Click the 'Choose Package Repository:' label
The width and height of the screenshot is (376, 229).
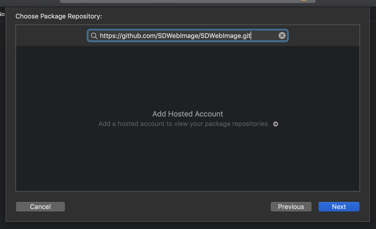[x=59, y=16]
